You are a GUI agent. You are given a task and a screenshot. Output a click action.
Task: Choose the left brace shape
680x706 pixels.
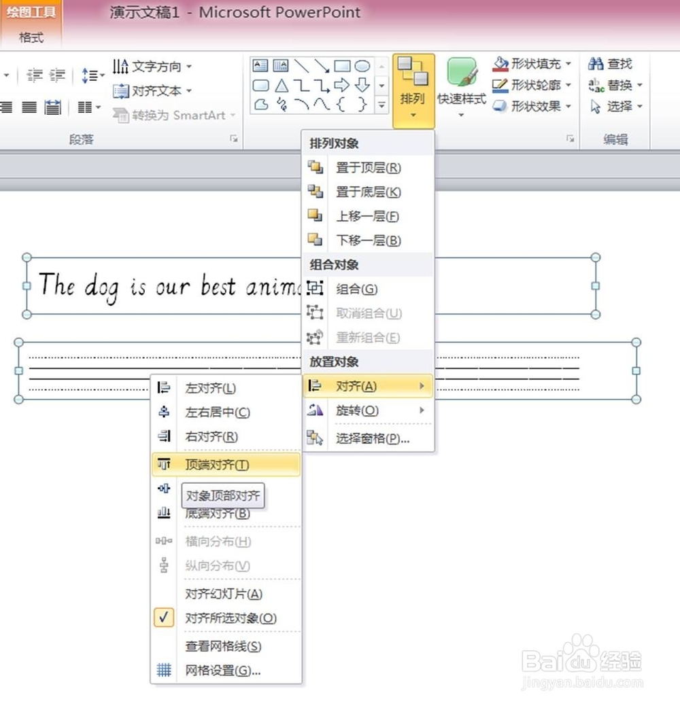click(341, 105)
